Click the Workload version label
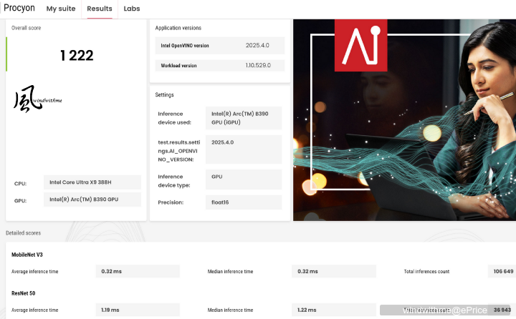The height and width of the screenshot is (319, 516). point(178,66)
